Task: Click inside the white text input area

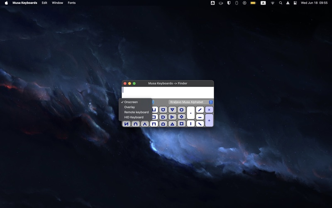Action: pyautogui.click(x=168, y=92)
